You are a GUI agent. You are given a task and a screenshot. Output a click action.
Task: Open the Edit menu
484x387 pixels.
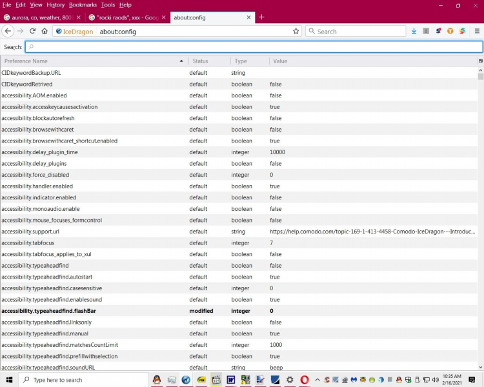tap(21, 5)
